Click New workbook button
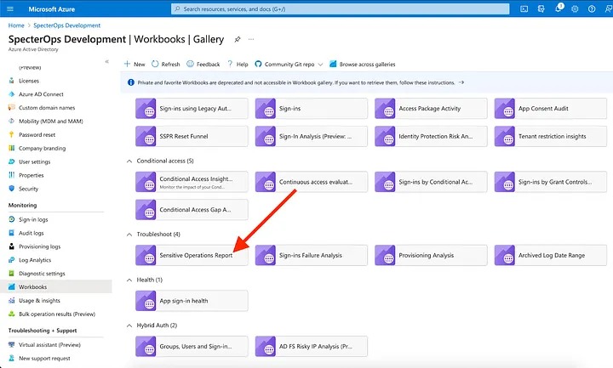Image resolution: width=613 pixels, height=368 pixels. [x=135, y=64]
